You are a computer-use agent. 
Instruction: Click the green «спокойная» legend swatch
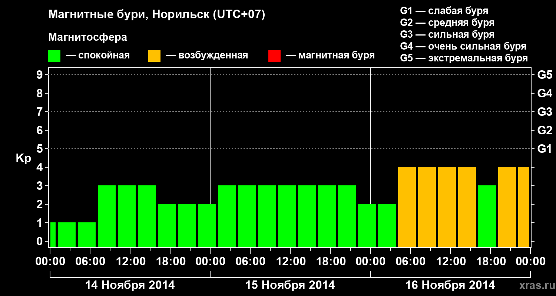point(54,56)
